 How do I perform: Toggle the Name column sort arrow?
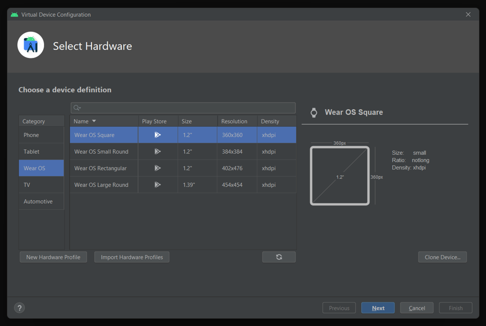coord(94,121)
